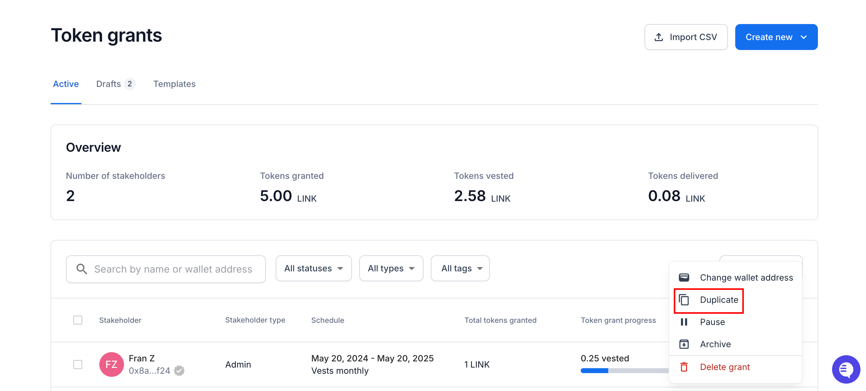Click the Drafts count badge 2
This screenshot has width=866, height=391.
point(130,84)
